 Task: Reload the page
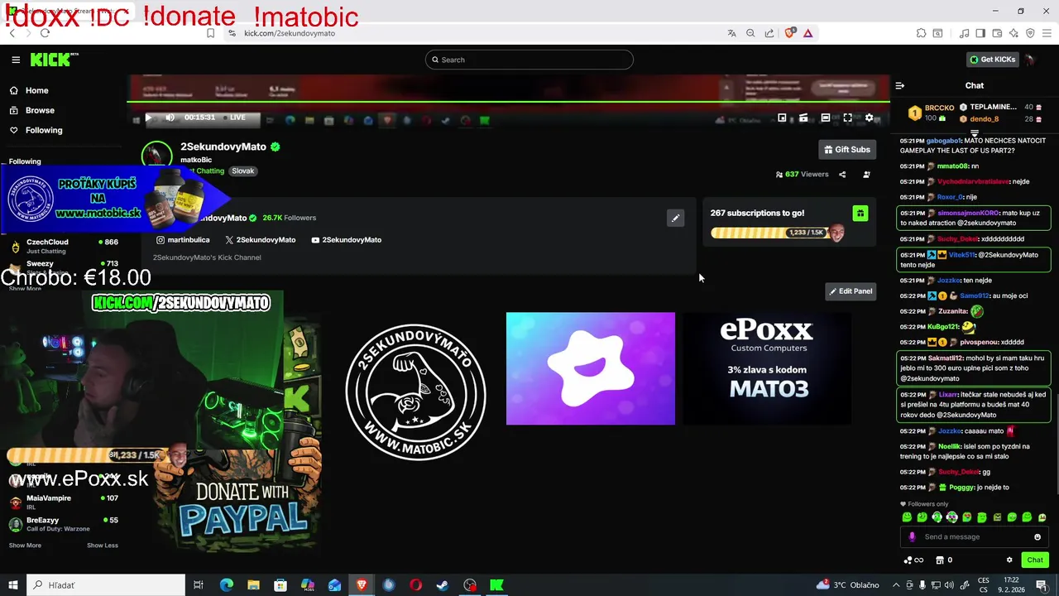point(45,33)
